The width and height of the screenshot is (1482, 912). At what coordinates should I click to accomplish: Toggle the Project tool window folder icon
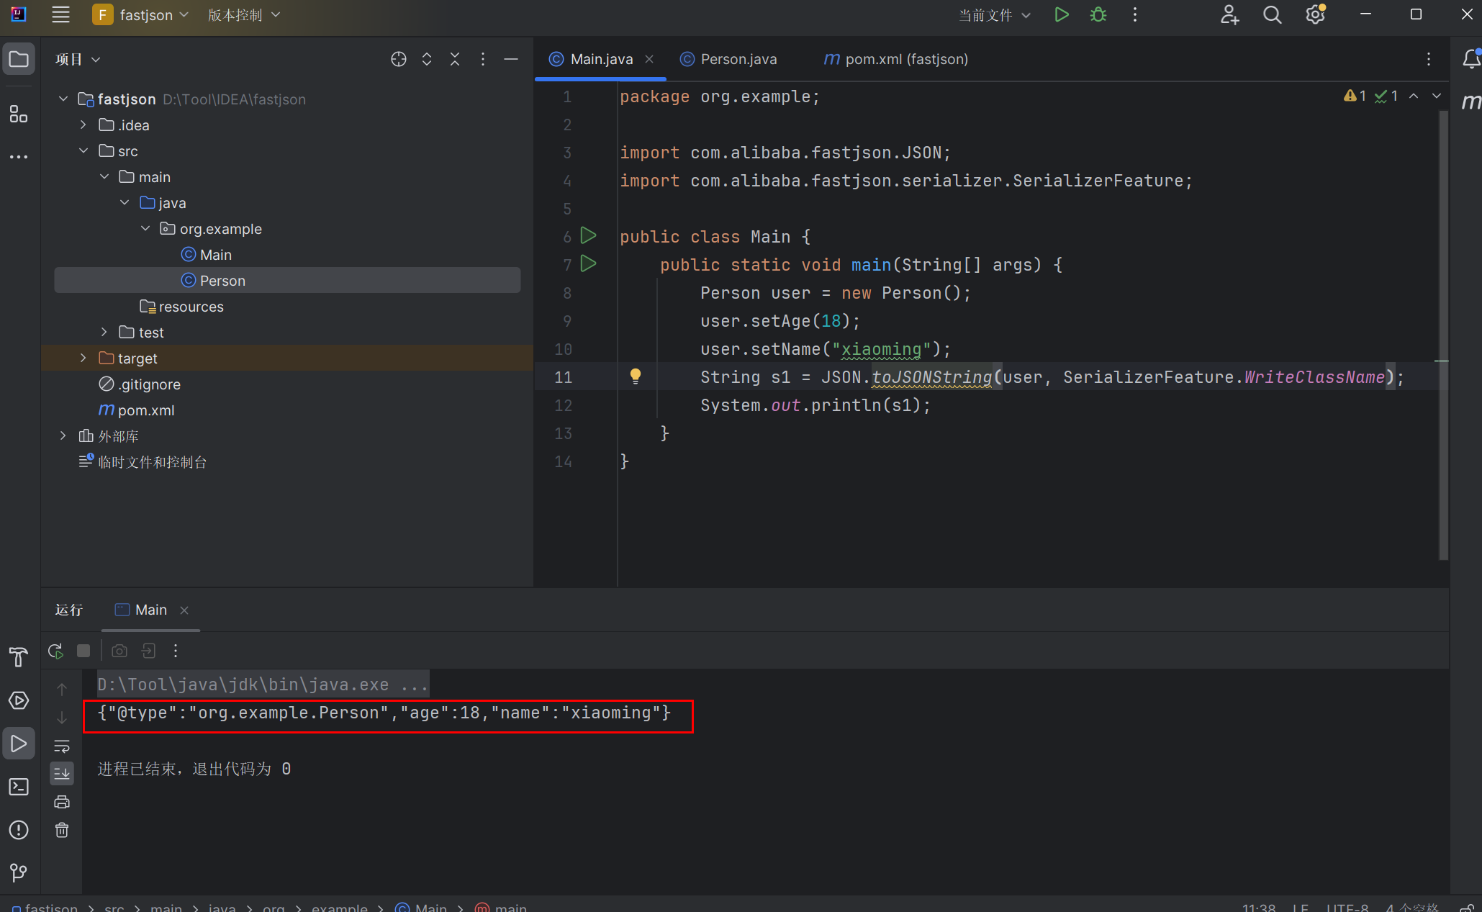pos(19,59)
